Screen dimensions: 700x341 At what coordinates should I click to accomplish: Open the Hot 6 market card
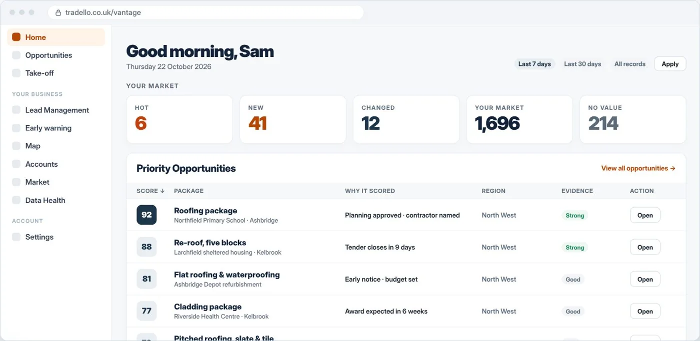point(179,119)
